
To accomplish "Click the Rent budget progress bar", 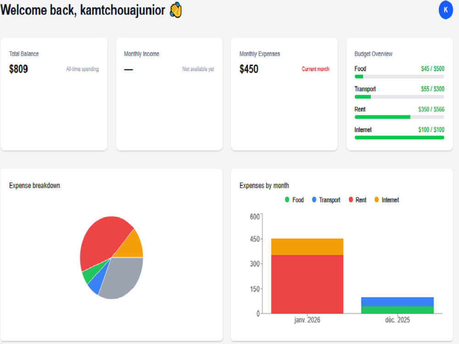I will click(x=399, y=117).
